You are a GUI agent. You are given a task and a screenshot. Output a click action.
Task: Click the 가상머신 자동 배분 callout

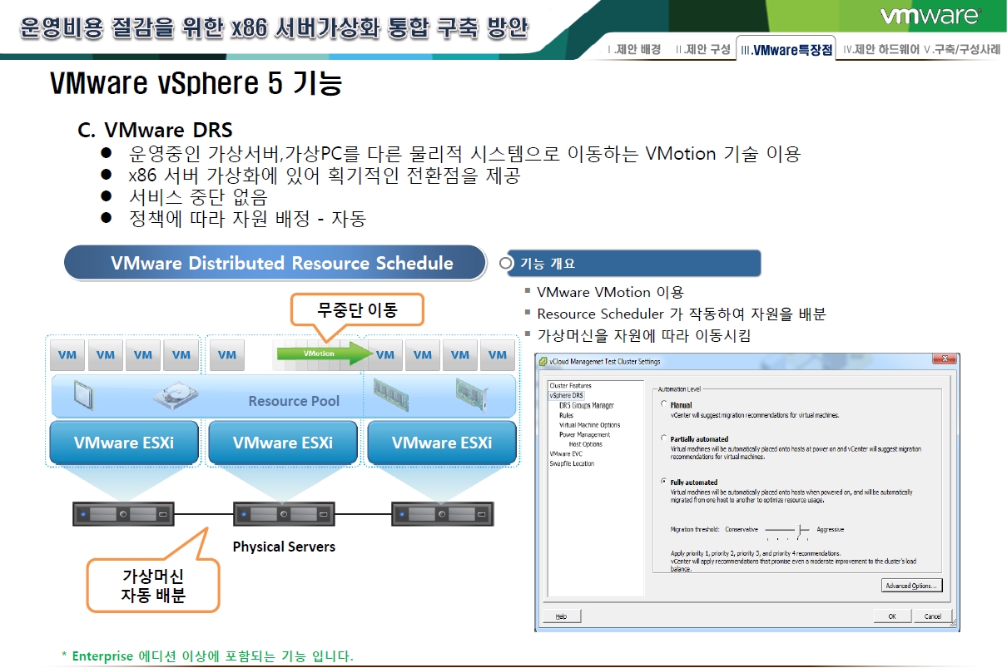(153, 586)
